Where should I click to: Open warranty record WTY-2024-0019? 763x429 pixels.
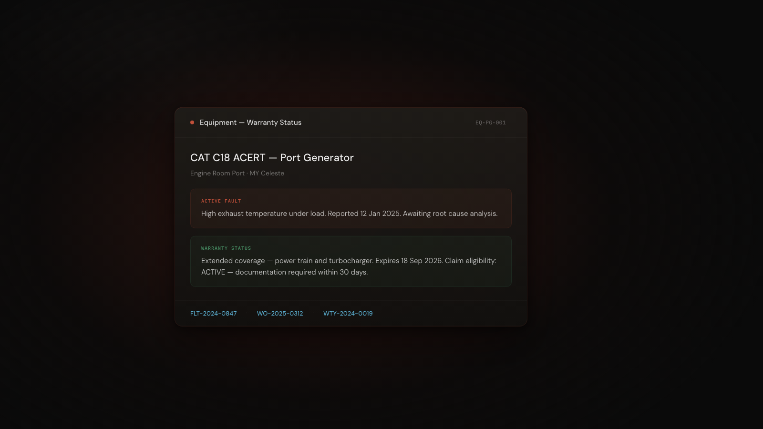pyautogui.click(x=348, y=314)
